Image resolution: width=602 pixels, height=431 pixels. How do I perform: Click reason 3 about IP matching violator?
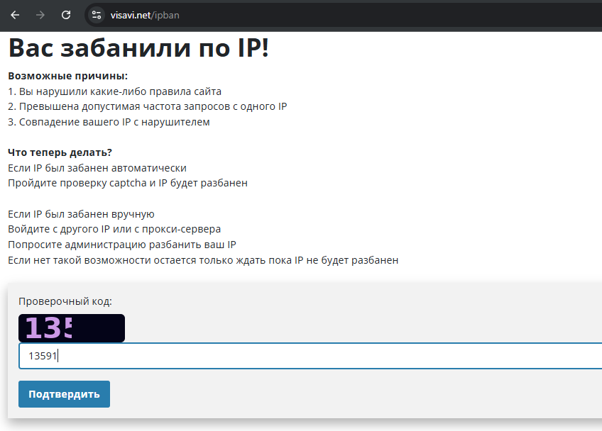(x=109, y=122)
